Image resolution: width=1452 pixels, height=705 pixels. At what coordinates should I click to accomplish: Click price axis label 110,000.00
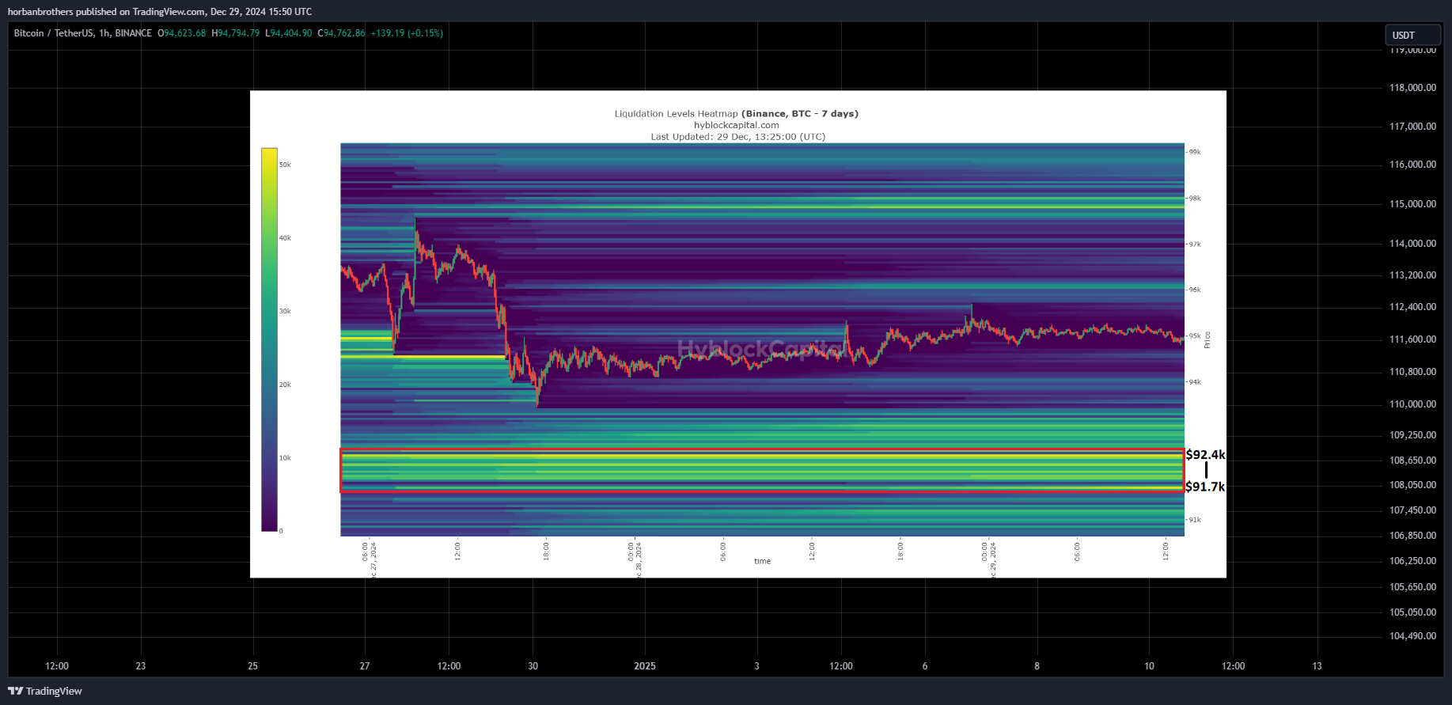pos(1412,404)
